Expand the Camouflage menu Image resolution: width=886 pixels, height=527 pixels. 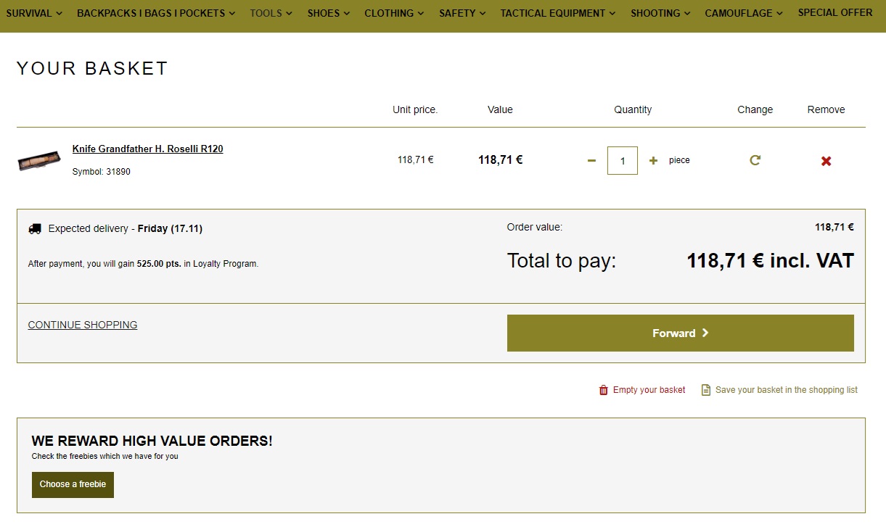[x=744, y=13]
